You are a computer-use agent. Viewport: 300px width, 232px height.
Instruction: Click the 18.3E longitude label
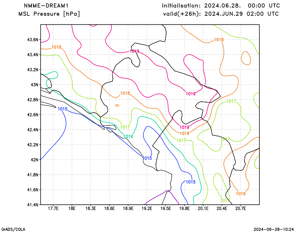pyautogui.click(x=90, y=208)
